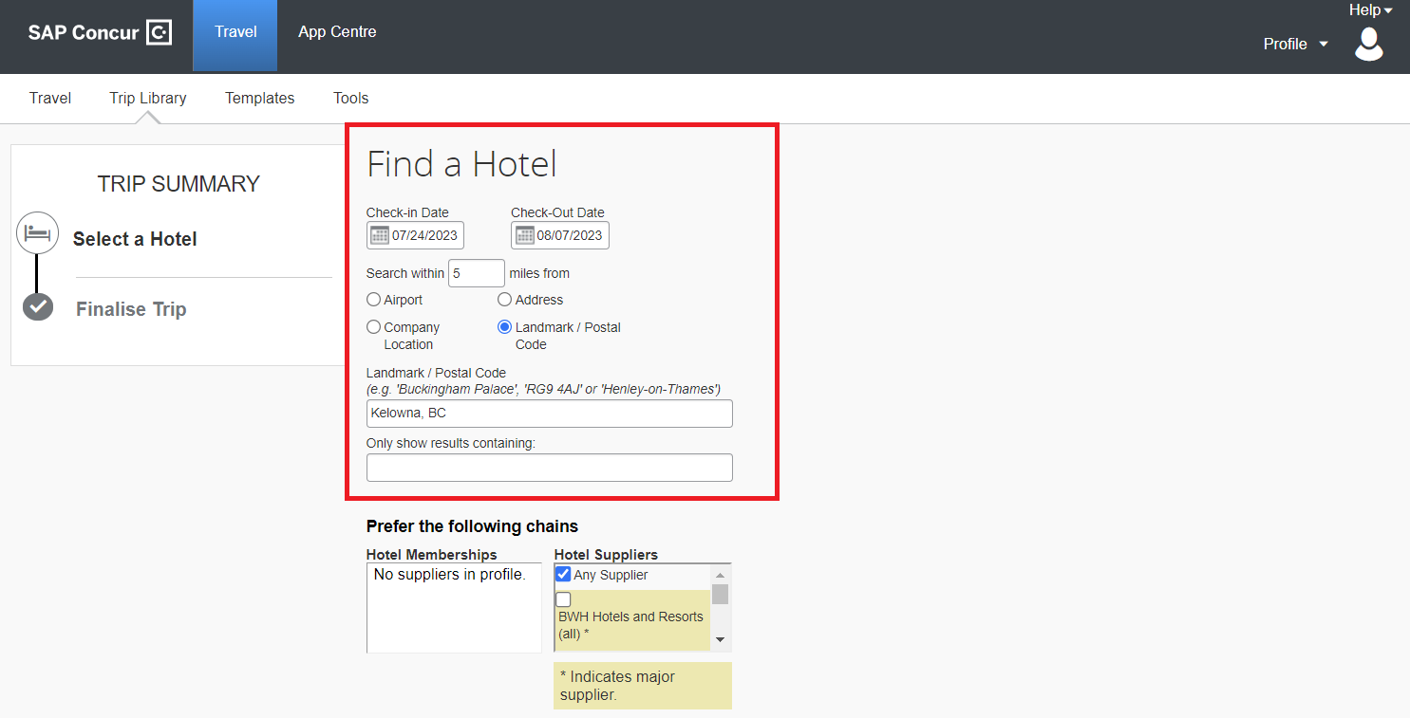Switch to the App Centre tab

coord(337,32)
